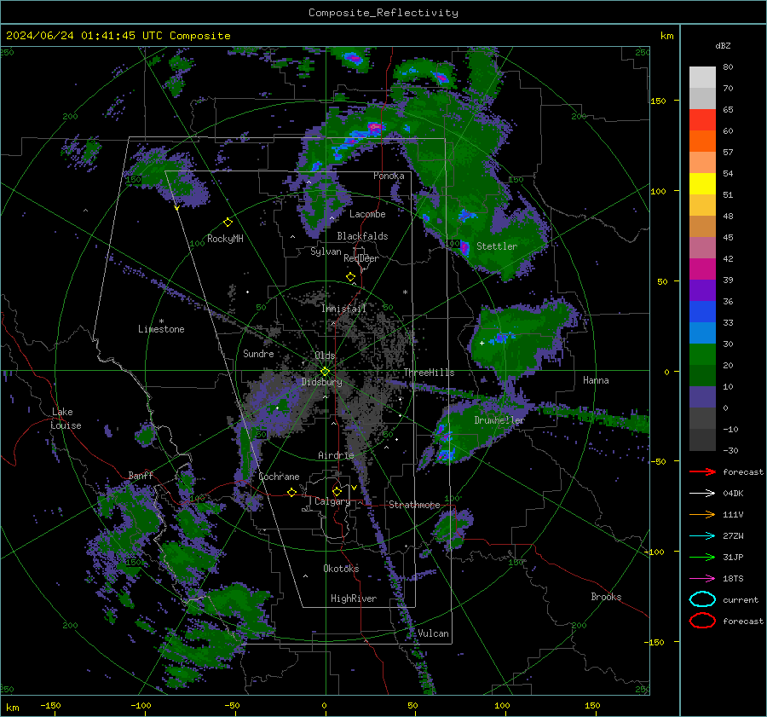
Task: Select the 'Airdrie' city label
Action: coord(336,455)
